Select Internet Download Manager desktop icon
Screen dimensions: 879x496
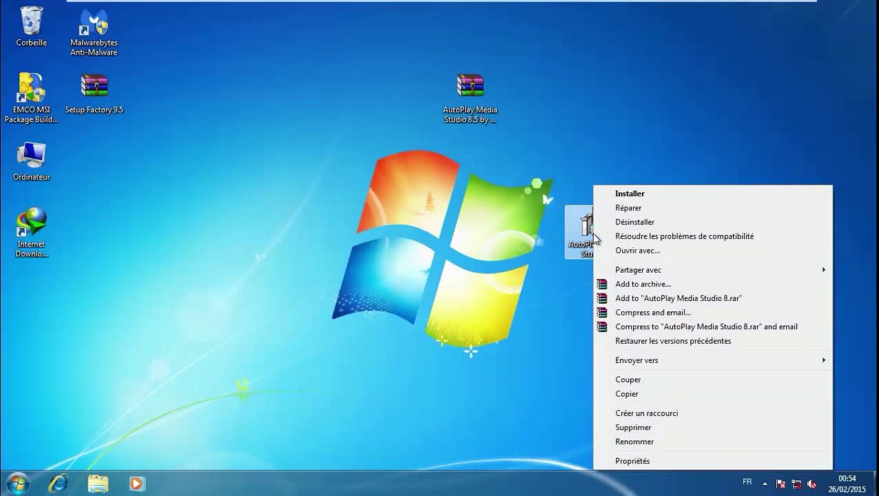point(32,233)
